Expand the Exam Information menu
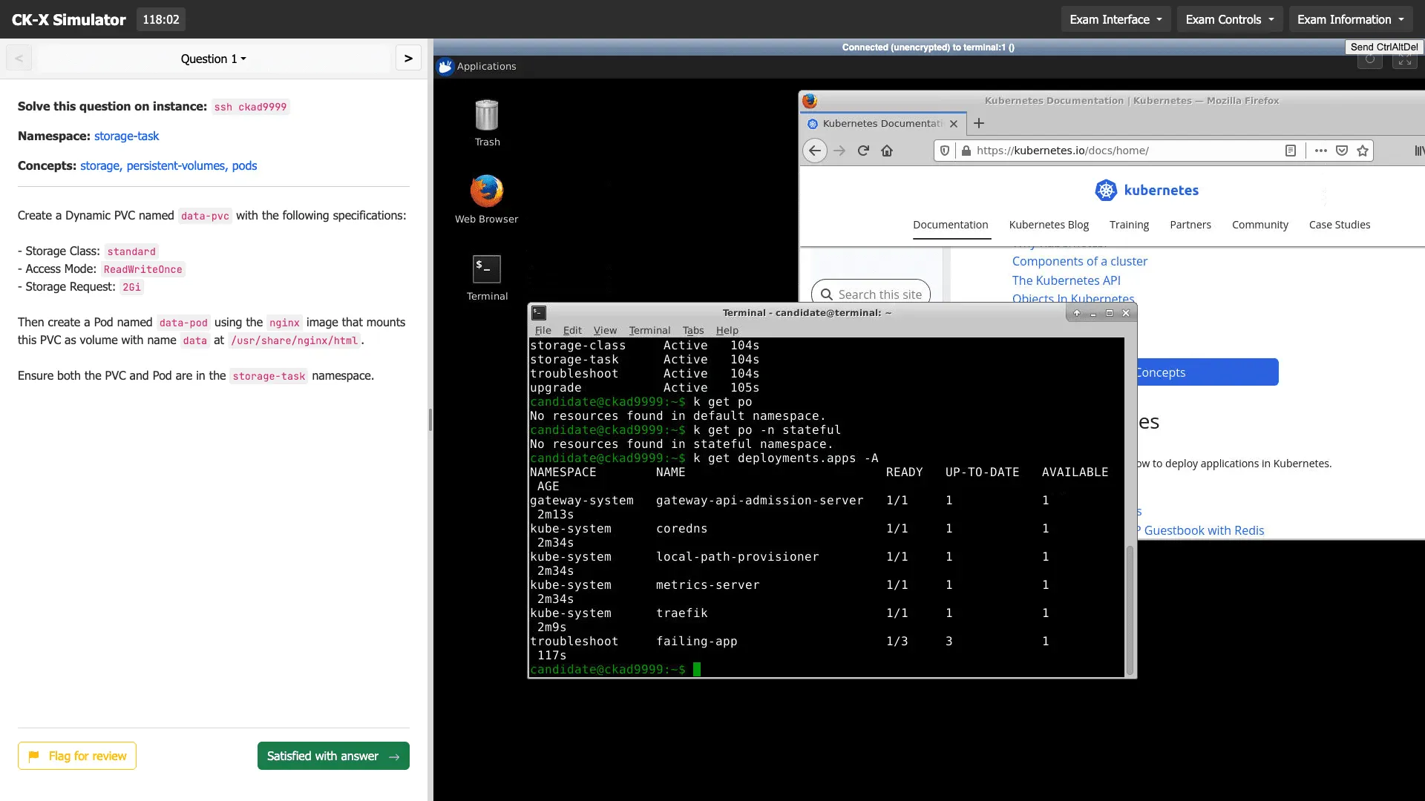Image resolution: width=1425 pixels, height=801 pixels. (x=1349, y=19)
